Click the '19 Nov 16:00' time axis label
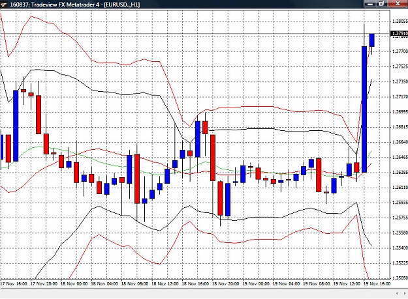Image resolution: width=408 pixels, height=299 pixels. click(x=377, y=283)
